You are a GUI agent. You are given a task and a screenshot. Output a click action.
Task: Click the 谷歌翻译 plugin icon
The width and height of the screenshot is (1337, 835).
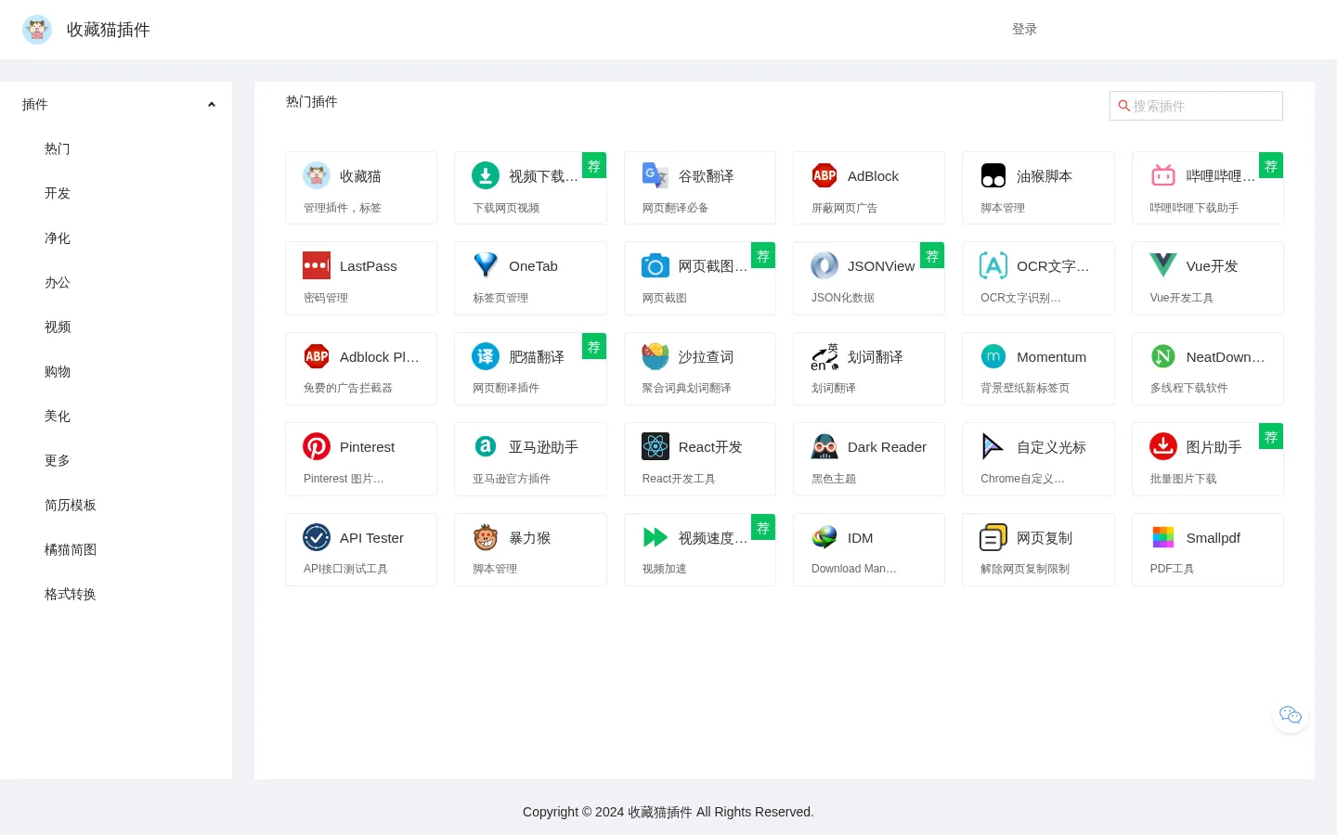coord(656,175)
